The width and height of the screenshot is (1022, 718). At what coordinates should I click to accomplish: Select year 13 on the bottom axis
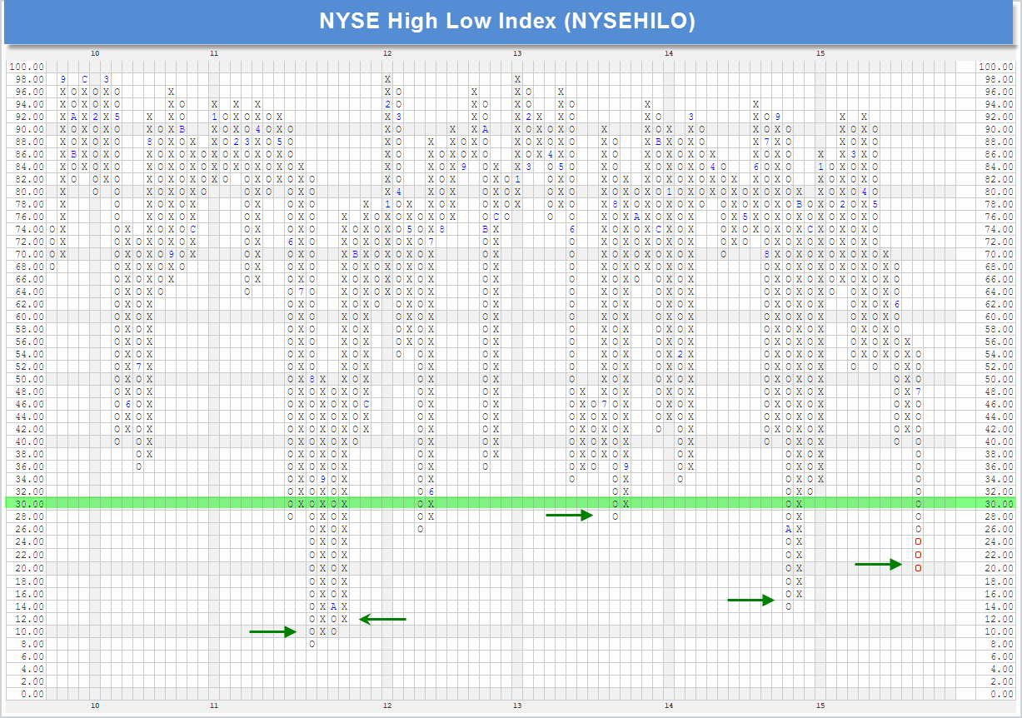(x=517, y=705)
